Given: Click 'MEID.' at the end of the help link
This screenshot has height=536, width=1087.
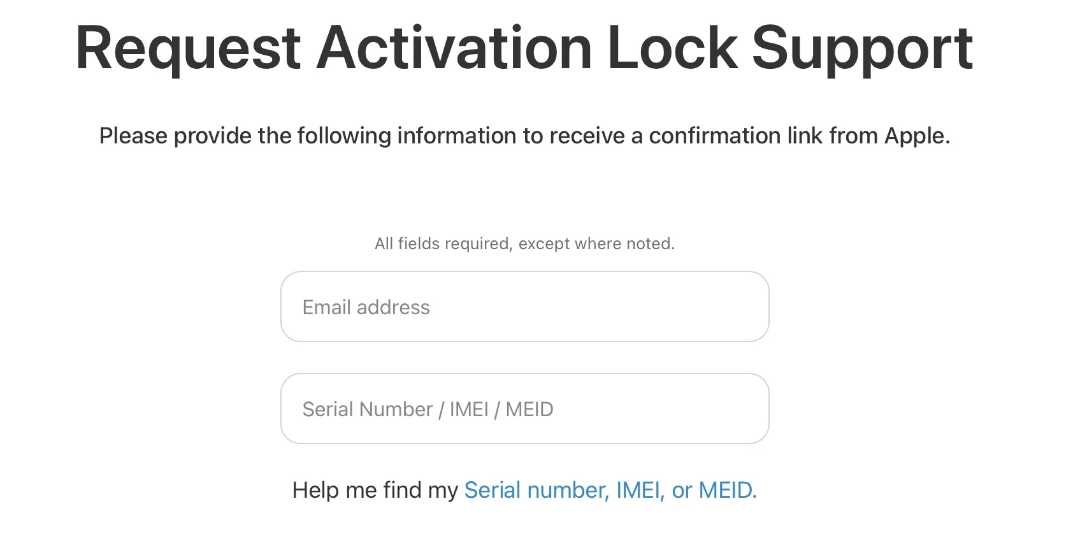Looking at the screenshot, I should 728,490.
